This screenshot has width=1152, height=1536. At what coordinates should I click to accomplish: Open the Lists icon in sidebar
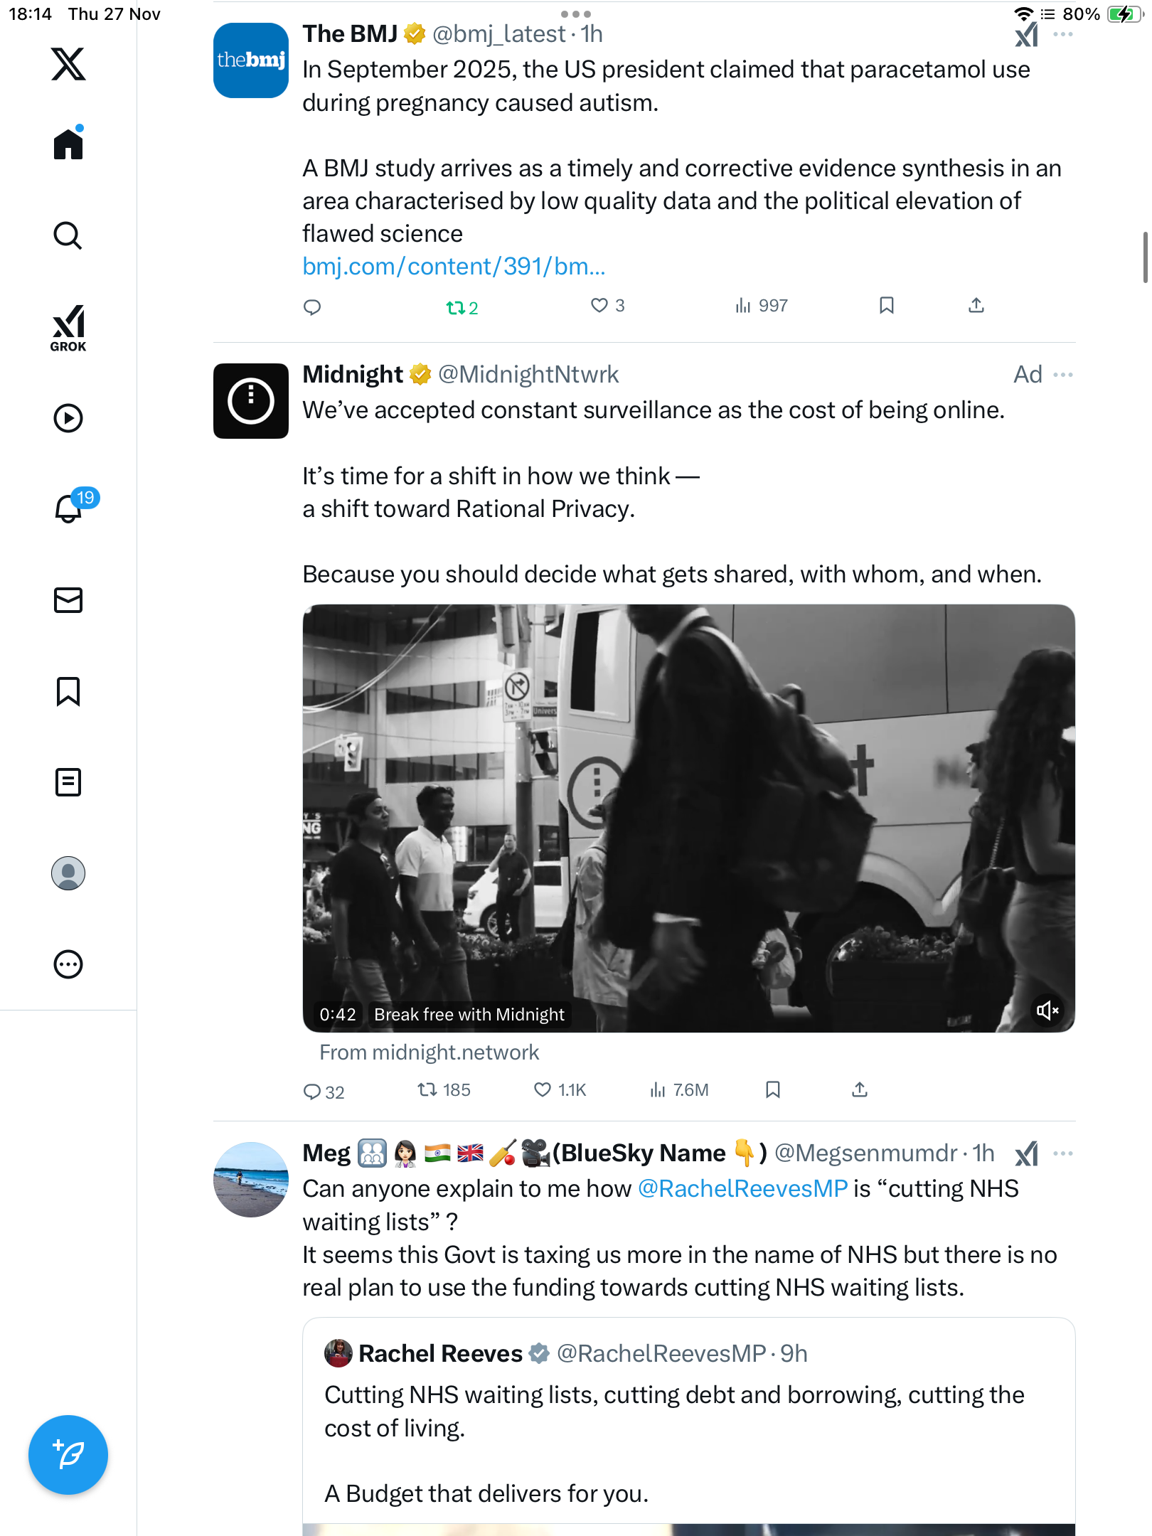(68, 782)
